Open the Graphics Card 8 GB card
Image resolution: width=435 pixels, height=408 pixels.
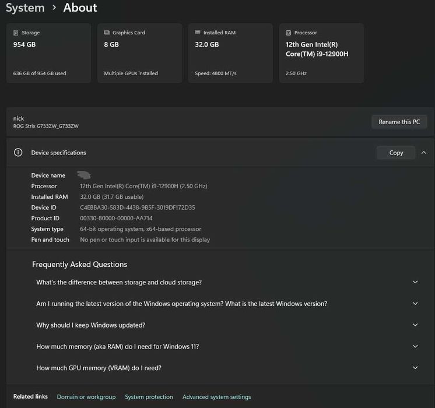[x=139, y=53]
